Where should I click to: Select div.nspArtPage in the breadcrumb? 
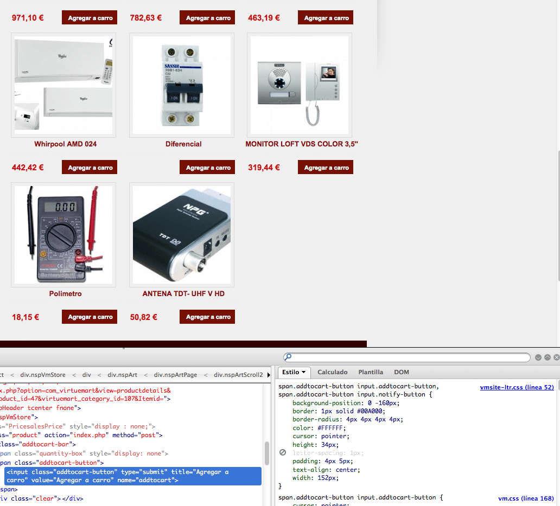(175, 375)
